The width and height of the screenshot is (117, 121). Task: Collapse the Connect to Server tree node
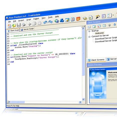[x=89, y=37]
